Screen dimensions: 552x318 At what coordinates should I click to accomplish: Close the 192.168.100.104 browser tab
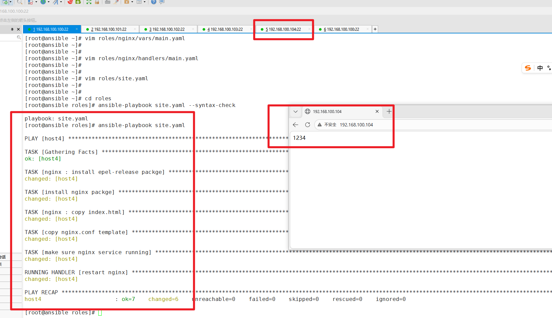click(x=377, y=112)
